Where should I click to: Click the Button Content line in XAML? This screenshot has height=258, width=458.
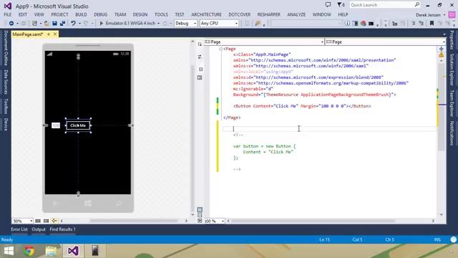click(x=302, y=106)
